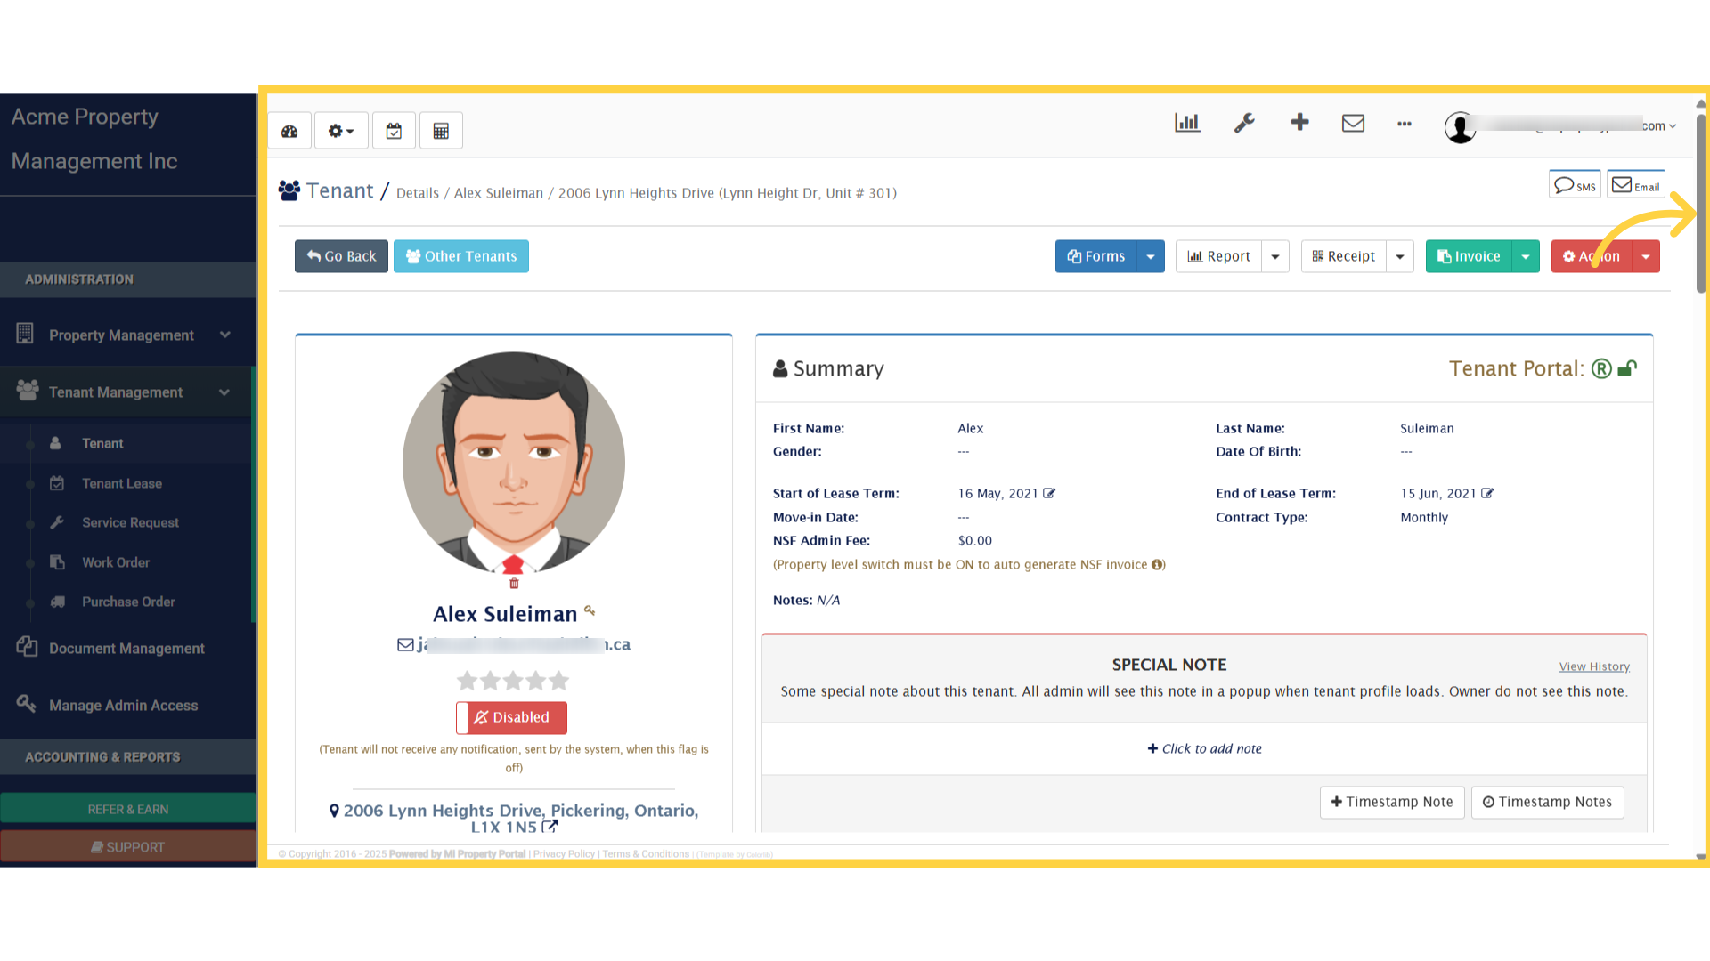Click the Invoice button
Screen dimensions: 1710x961
(x=1469, y=256)
